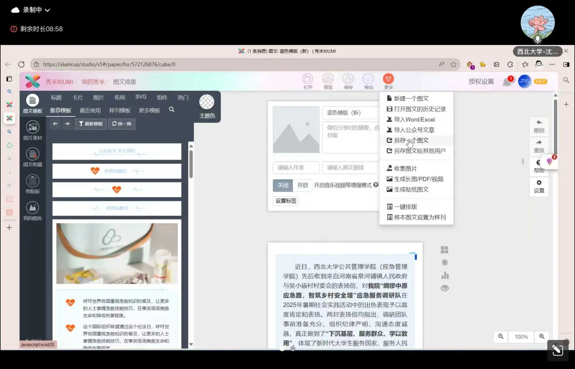The width and height of the screenshot is (575, 369).
Task: Open the 剪贴板 clipboard panel icon
Action: tap(33, 181)
